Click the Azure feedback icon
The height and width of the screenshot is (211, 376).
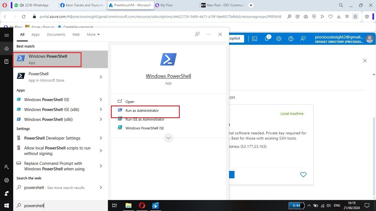[x=303, y=39]
